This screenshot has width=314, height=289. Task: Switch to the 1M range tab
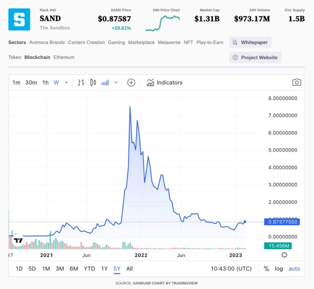46,269
